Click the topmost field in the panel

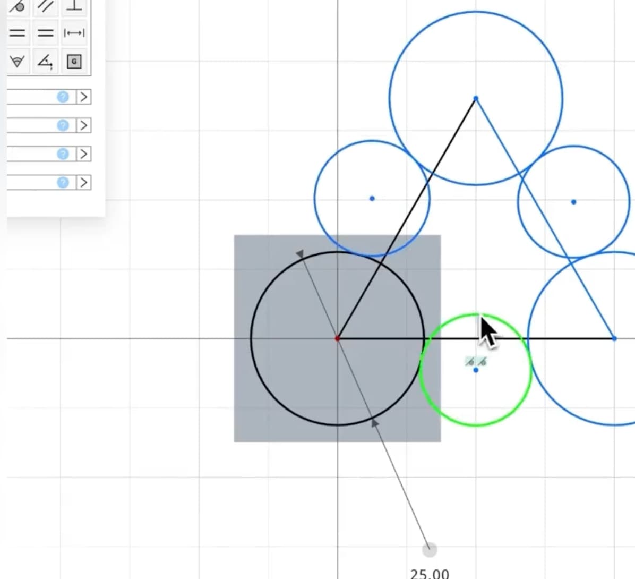[x=31, y=97]
